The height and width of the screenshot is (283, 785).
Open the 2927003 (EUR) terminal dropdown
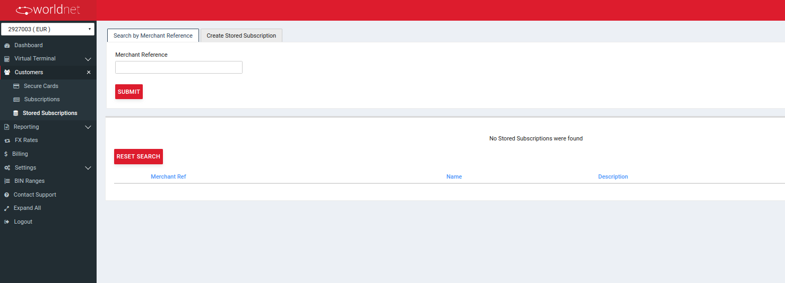click(48, 29)
